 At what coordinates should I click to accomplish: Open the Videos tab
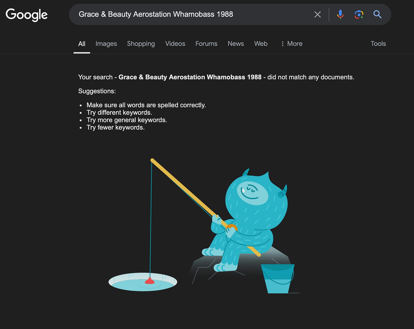(175, 44)
